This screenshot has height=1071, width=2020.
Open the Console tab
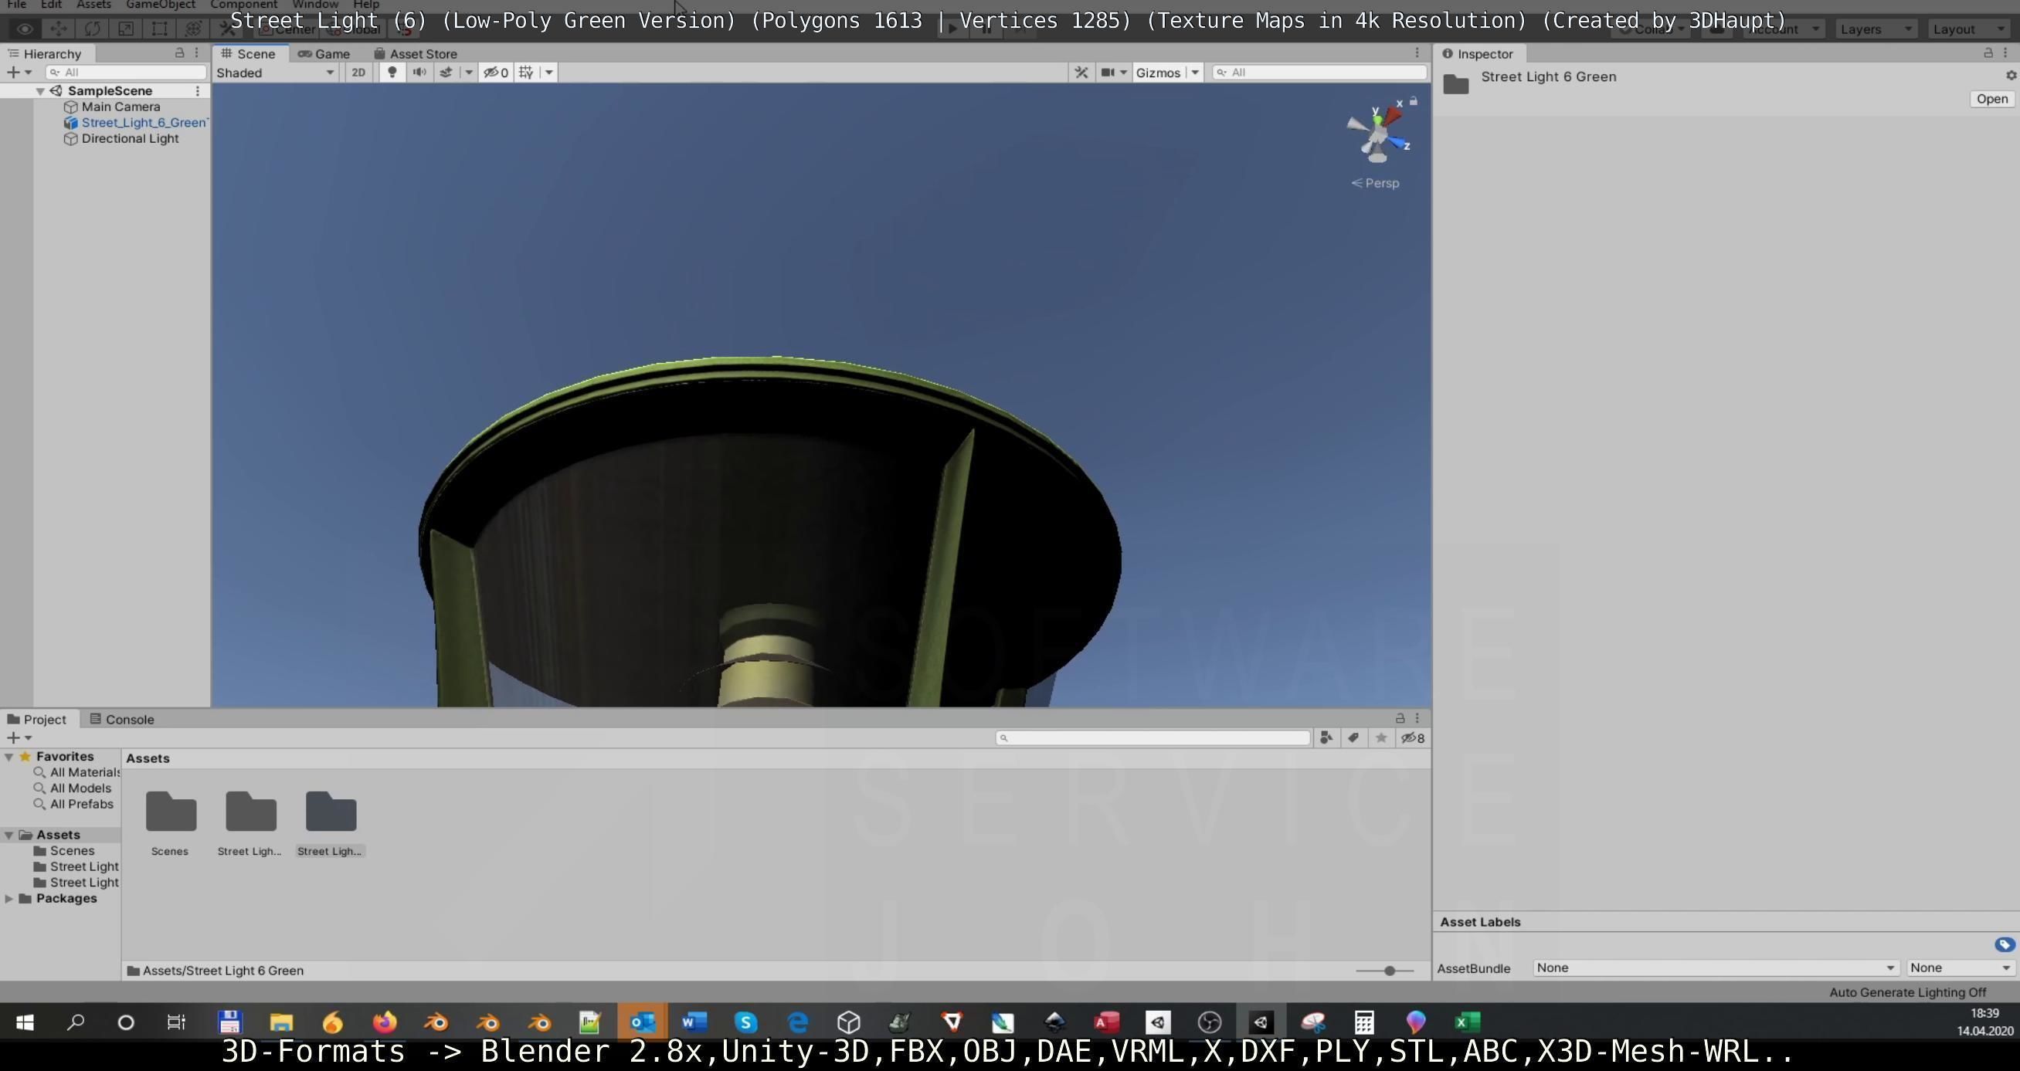[x=121, y=719]
